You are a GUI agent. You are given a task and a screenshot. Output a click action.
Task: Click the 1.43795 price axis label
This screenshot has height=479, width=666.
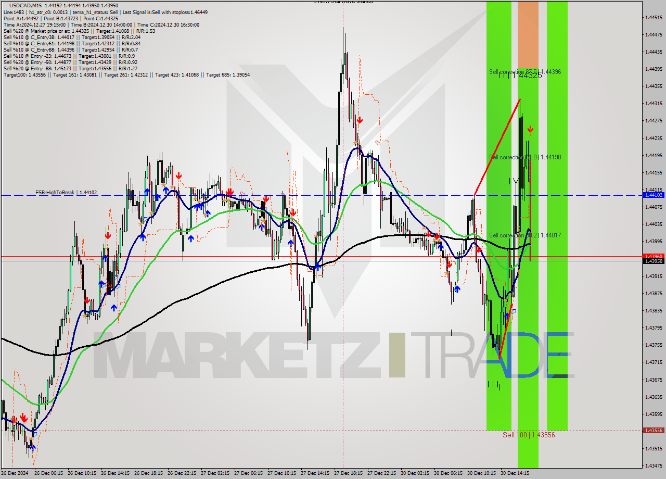tap(654, 327)
